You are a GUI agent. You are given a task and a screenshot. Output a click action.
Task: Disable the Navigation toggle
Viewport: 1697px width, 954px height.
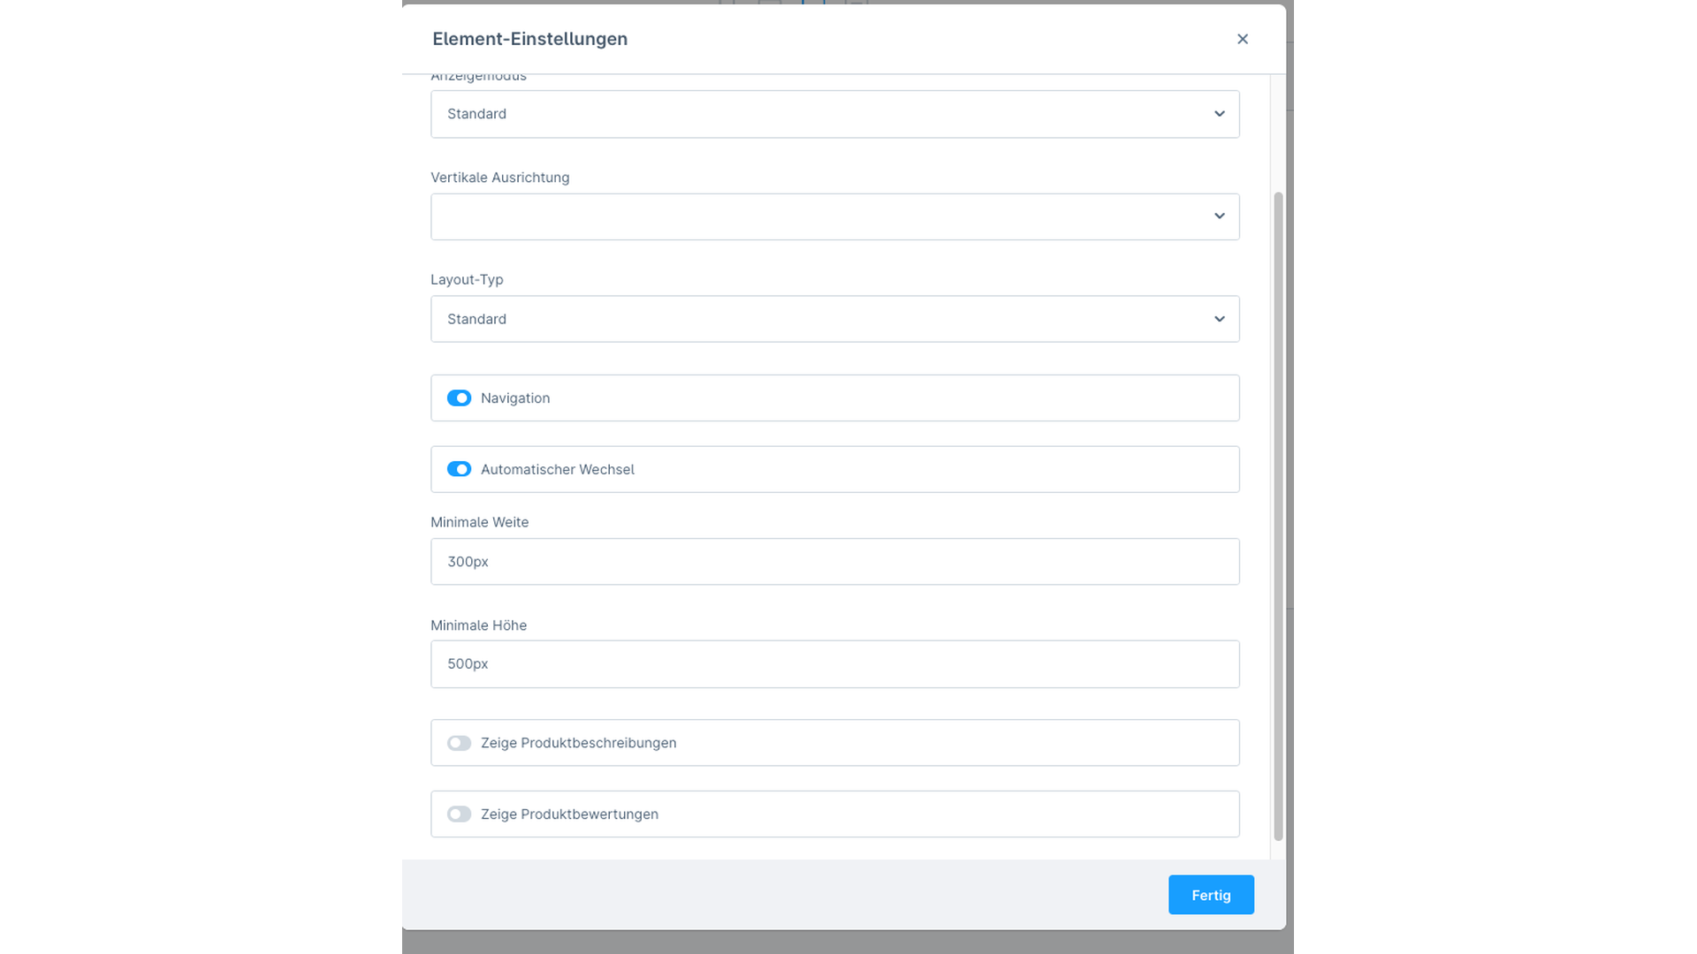click(x=459, y=398)
